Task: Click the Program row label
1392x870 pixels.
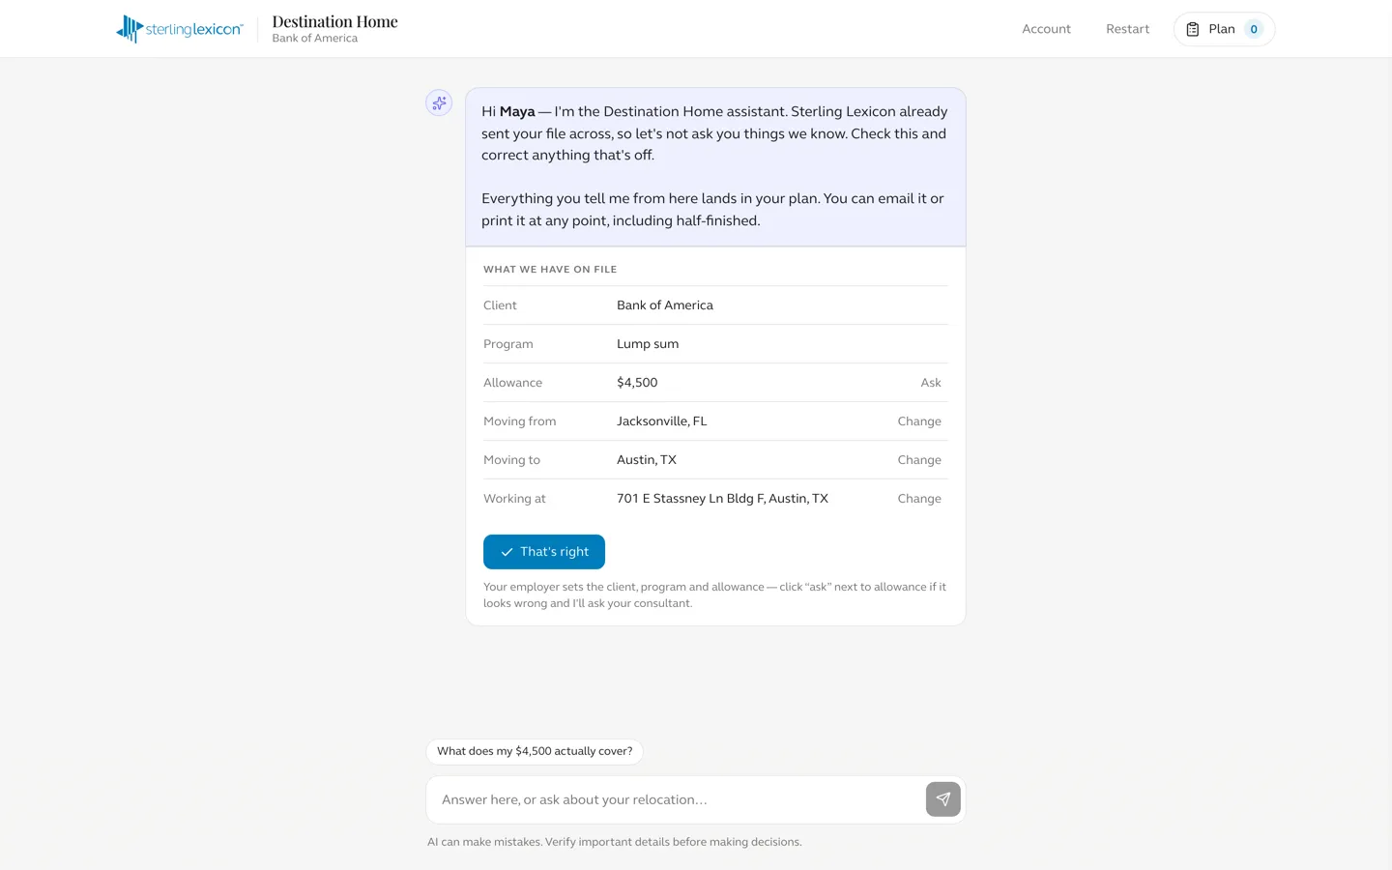Action: [507, 344]
